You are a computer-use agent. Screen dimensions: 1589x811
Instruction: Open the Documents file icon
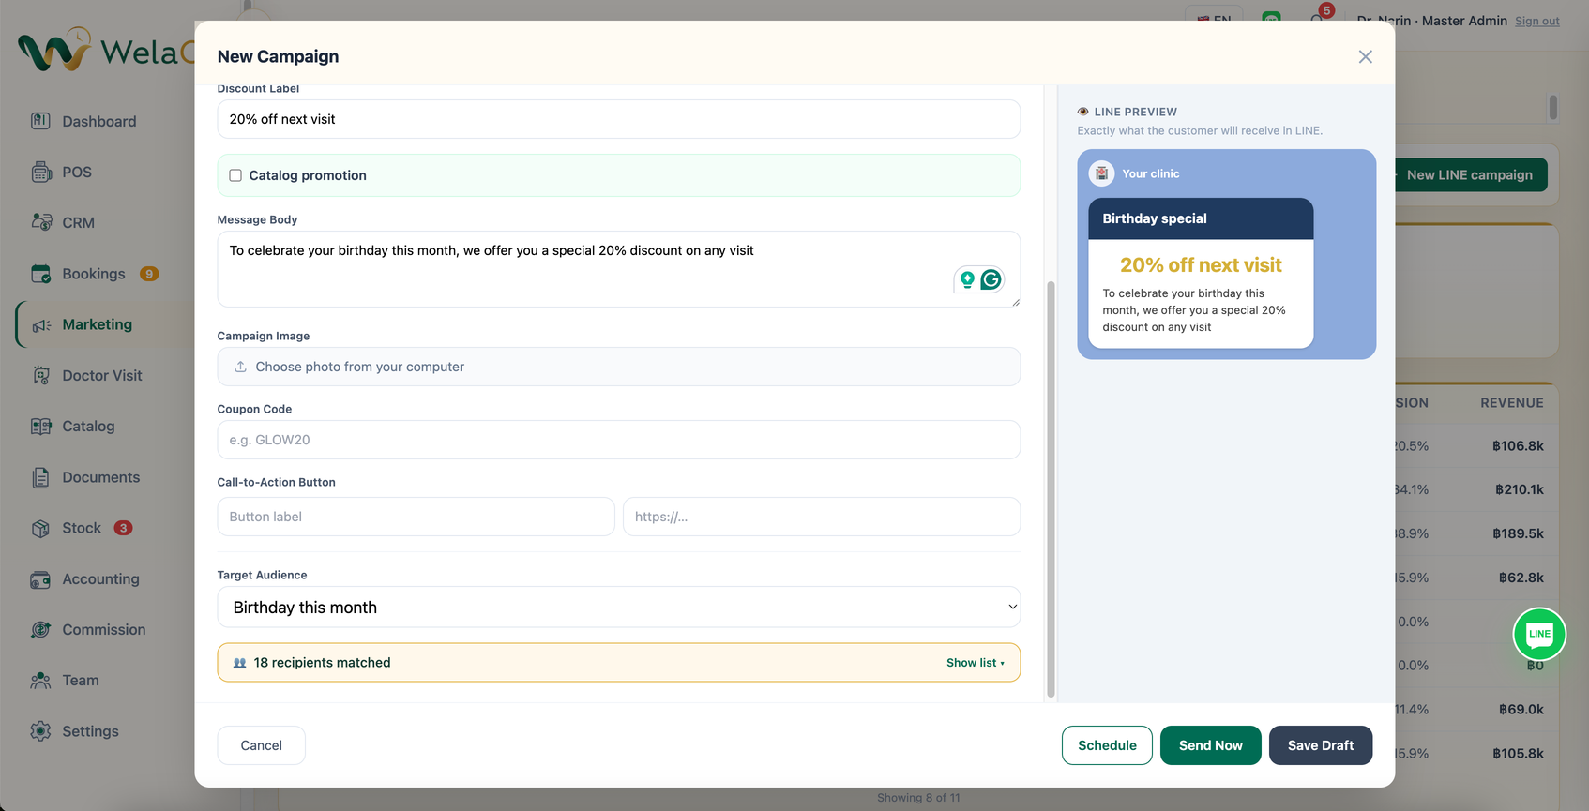pyautogui.click(x=40, y=477)
